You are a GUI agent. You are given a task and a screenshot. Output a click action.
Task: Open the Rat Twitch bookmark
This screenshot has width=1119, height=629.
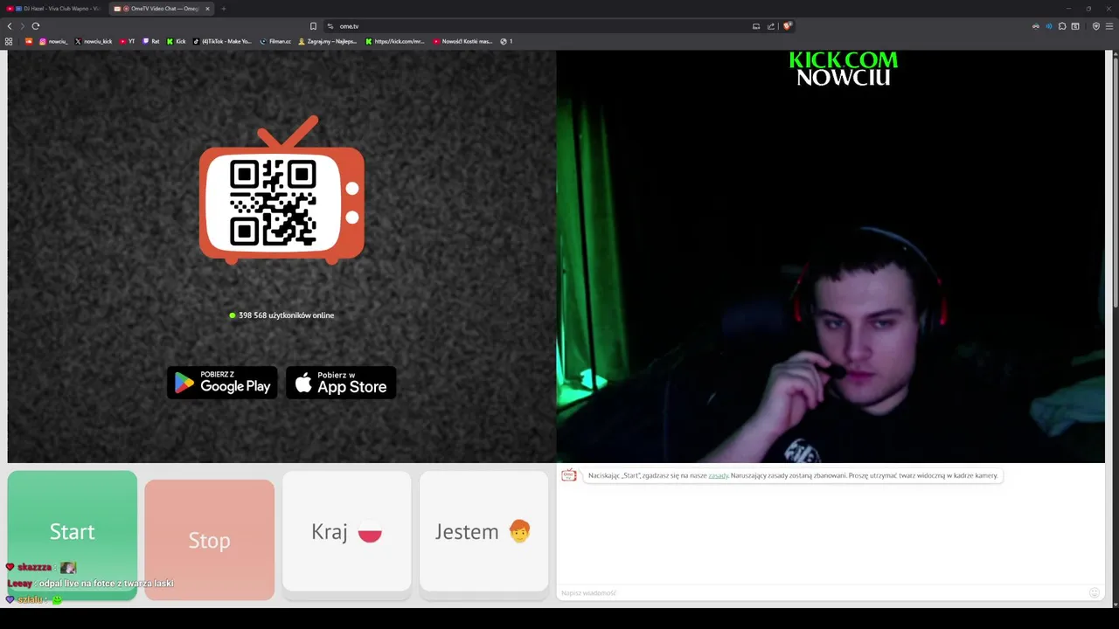point(151,41)
